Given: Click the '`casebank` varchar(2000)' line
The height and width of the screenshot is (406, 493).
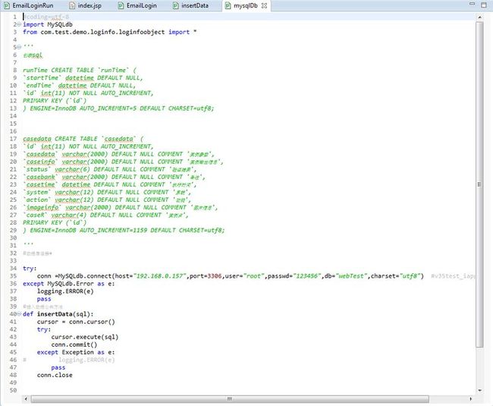Looking at the screenshot, I should 114,177.
